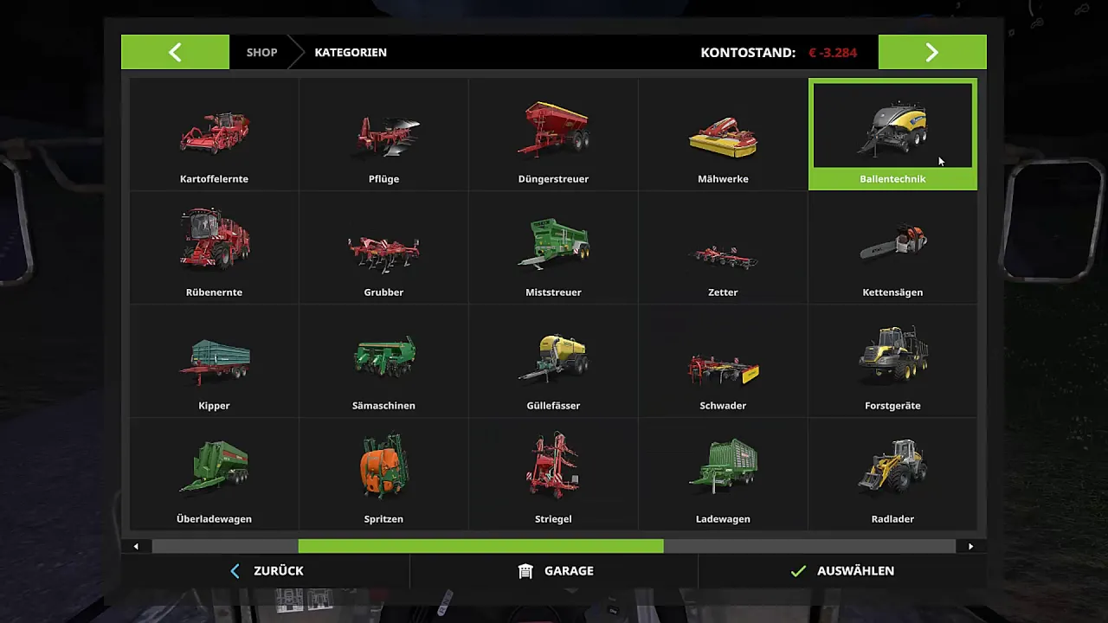Click the scrollbar right arrow
This screenshot has width=1108, height=623.
970,546
